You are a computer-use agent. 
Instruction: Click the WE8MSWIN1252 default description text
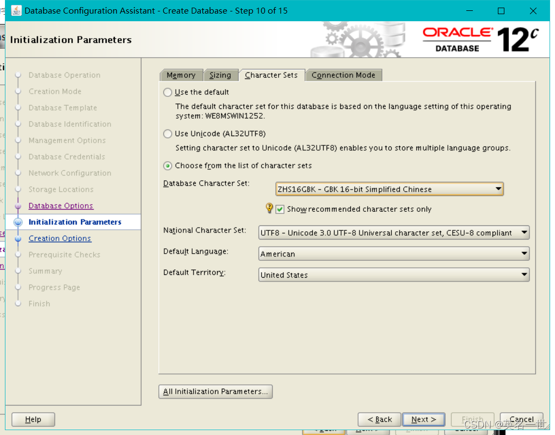tap(343, 111)
